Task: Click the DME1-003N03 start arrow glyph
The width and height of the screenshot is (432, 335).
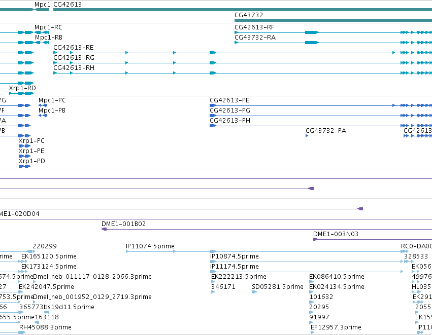Action: pos(315,239)
